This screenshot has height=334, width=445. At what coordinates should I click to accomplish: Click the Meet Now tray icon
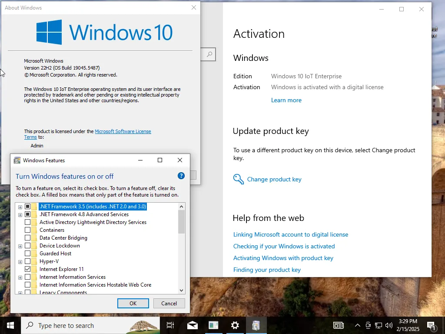368,325
